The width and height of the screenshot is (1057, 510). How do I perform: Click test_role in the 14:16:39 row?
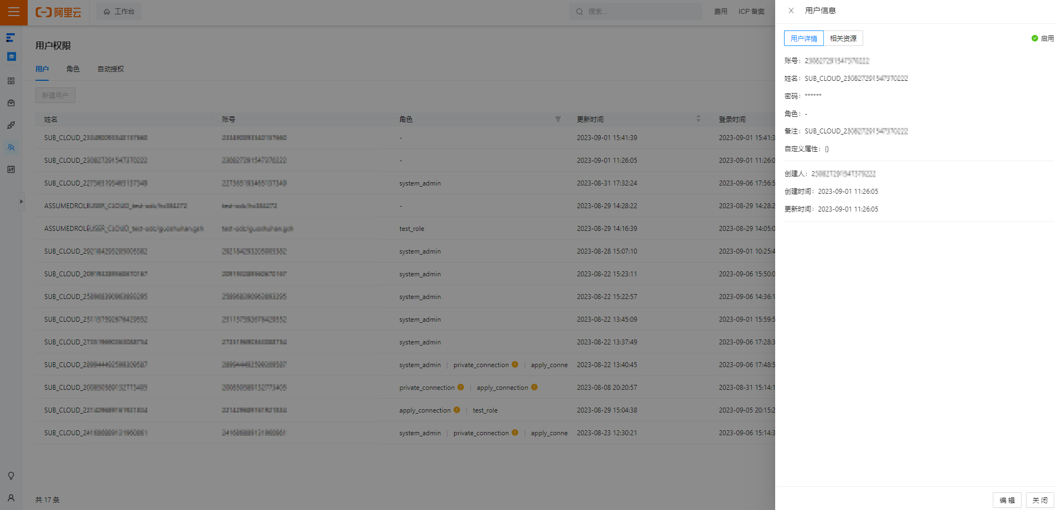412,228
